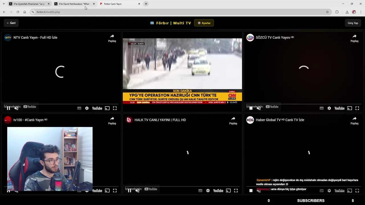Click the tv100 channel avatar
Screen dimensions: 365x205
click(x=8, y=120)
